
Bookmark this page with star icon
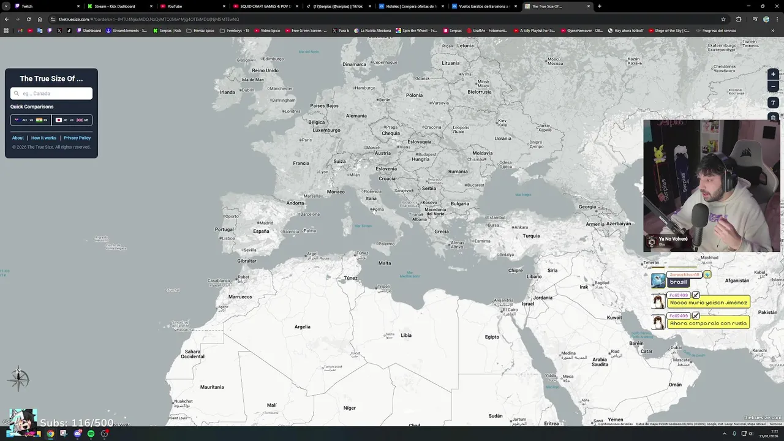coord(723,19)
